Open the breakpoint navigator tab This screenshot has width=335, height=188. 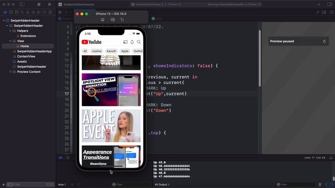coord(44,13)
